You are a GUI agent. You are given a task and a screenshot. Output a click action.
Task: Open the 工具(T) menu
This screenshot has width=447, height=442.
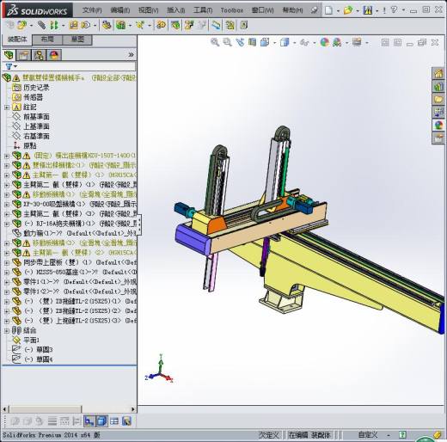point(203,10)
